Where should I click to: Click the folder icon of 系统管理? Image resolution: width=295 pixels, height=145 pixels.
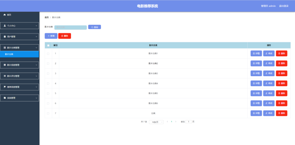click(x=5, y=98)
